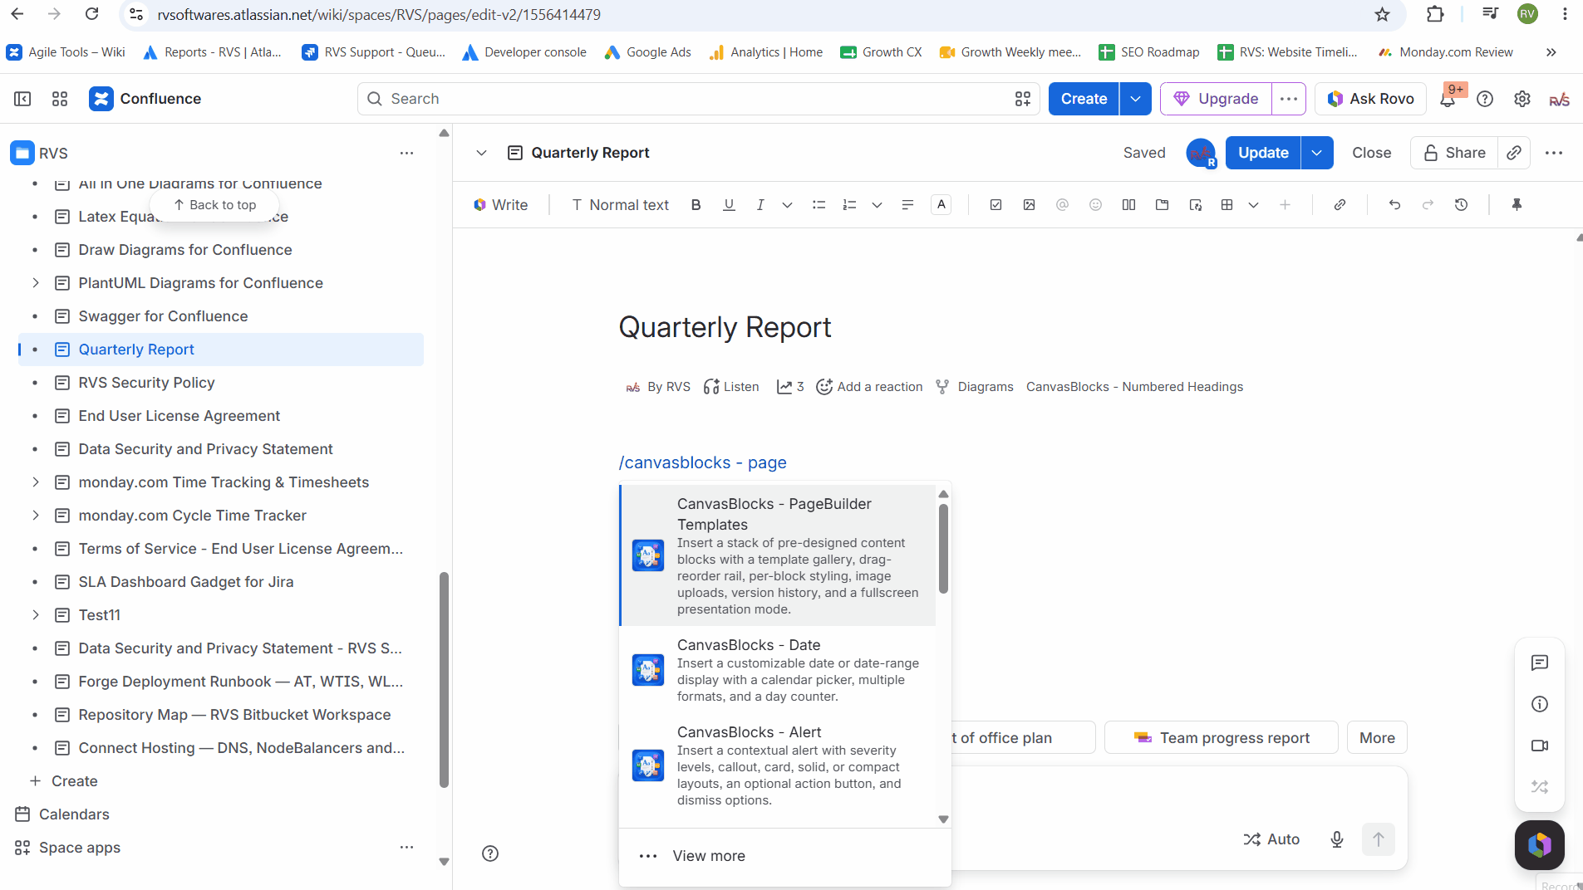Toggle bold formatting in editor toolbar
The width and height of the screenshot is (1583, 890).
[696, 205]
